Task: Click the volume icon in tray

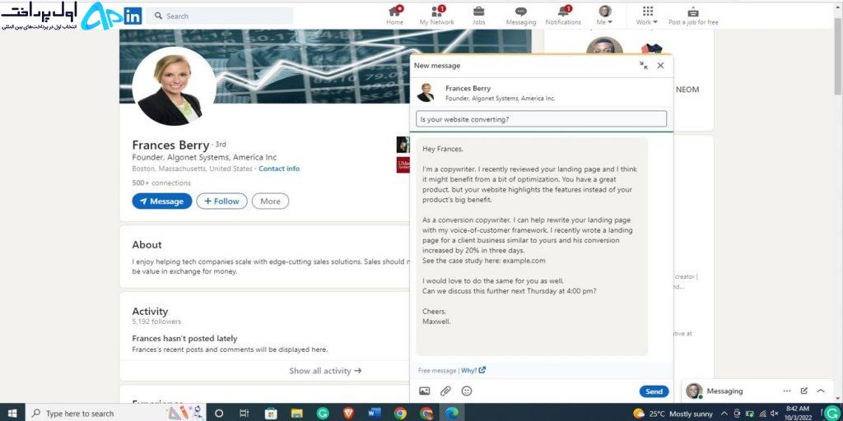Action: pyautogui.click(x=775, y=414)
